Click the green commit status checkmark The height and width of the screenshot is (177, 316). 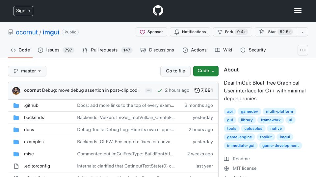159,90
